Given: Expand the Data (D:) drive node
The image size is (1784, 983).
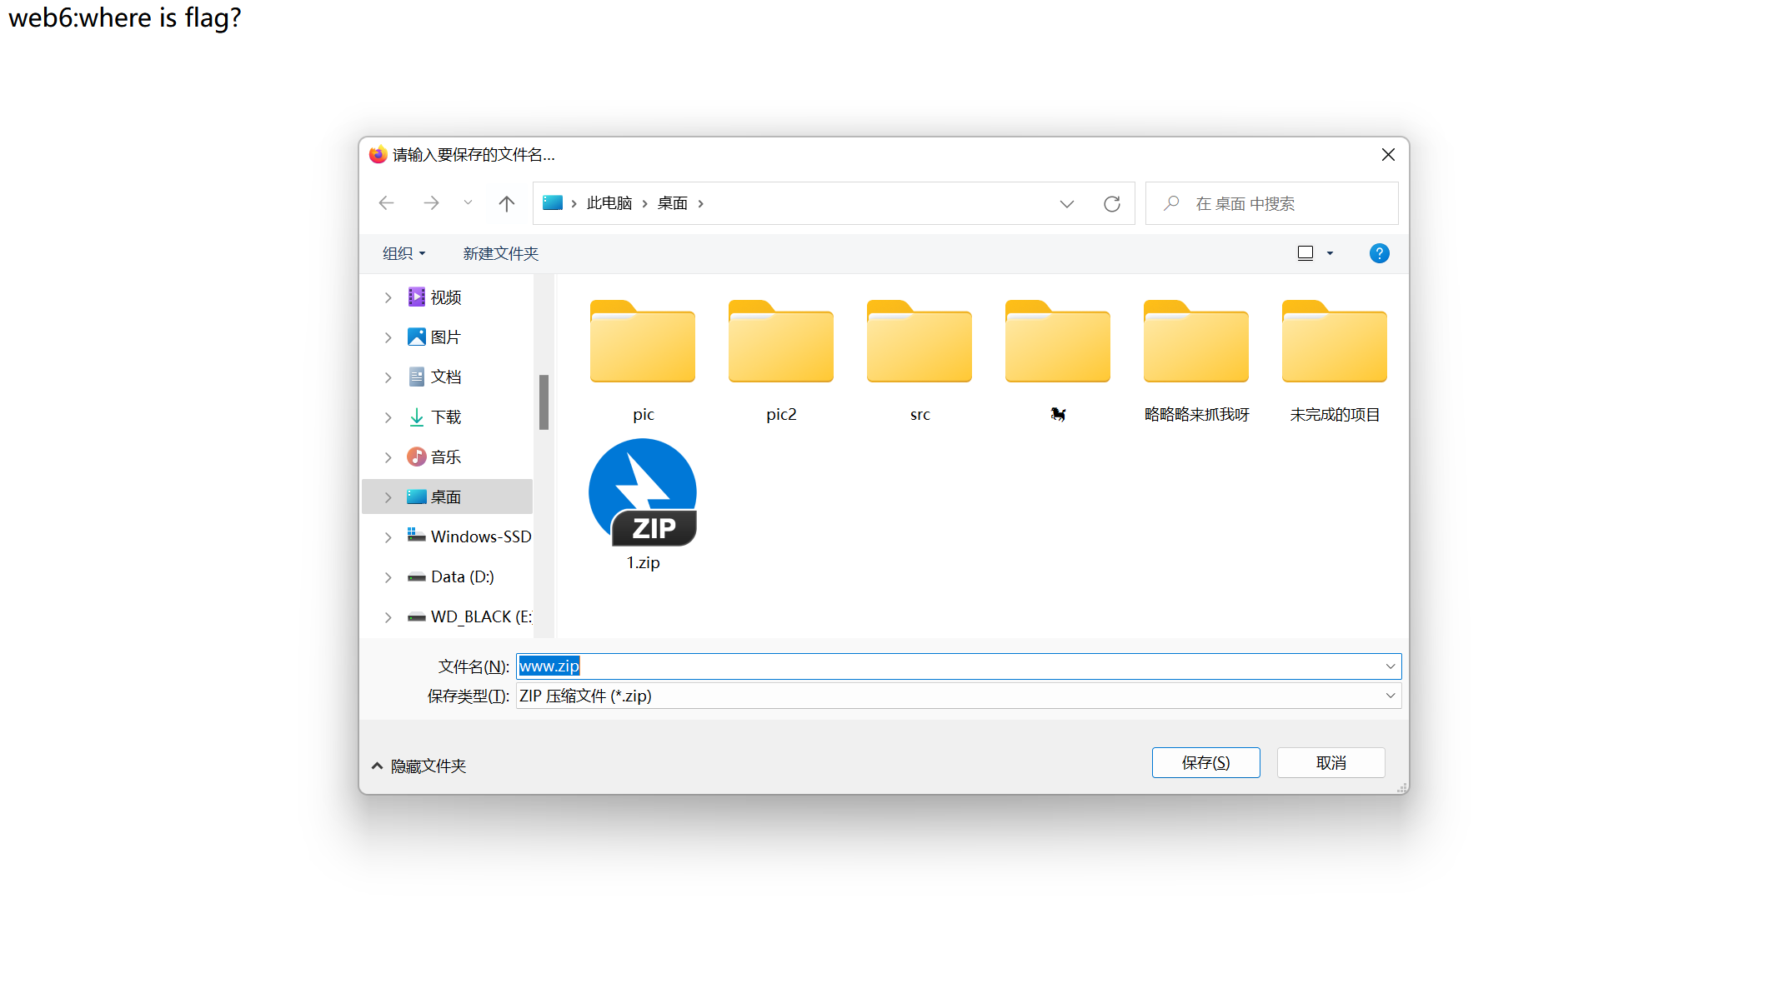Looking at the screenshot, I should (388, 577).
